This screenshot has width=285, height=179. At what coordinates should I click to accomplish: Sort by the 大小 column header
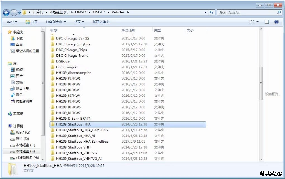(190, 30)
